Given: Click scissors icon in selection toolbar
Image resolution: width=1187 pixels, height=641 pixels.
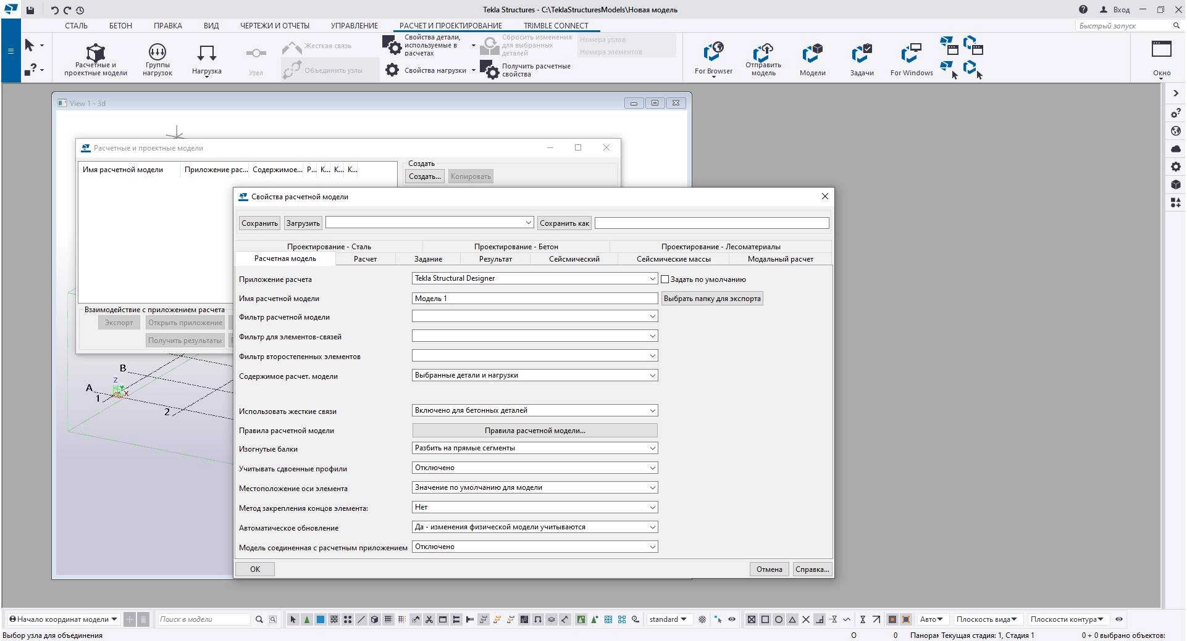Looking at the screenshot, I should [429, 619].
